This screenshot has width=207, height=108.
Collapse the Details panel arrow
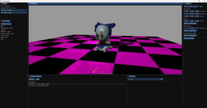tap(184, 4)
